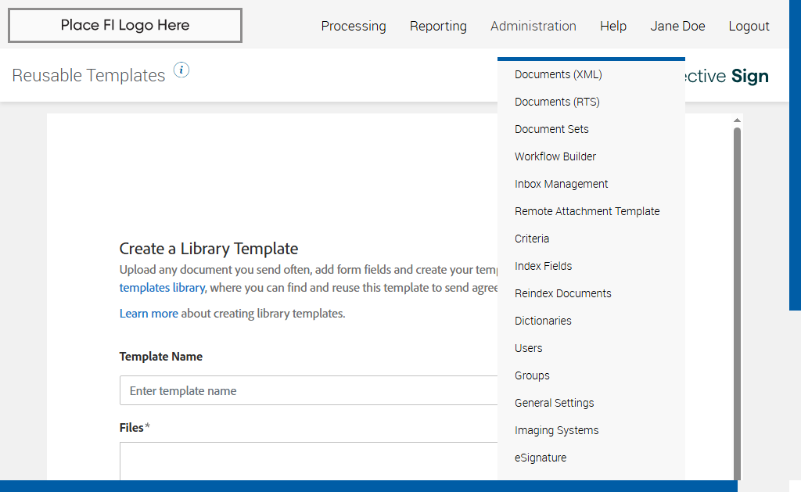Click the Place FI Logo Here box
Screen dimensions: 801x492
click(x=125, y=26)
